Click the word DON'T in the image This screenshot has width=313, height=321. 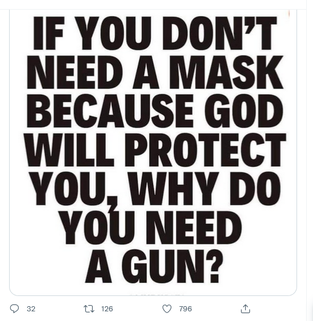[219, 33]
